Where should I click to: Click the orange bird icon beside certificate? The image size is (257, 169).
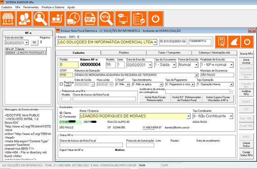point(234,42)
